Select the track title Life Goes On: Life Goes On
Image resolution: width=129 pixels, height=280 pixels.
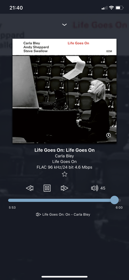pyautogui.click(x=64, y=150)
